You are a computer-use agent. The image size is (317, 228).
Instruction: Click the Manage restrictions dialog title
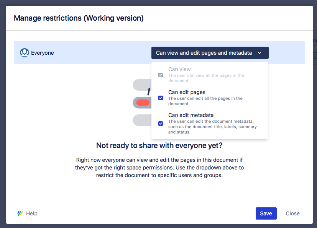click(x=79, y=18)
